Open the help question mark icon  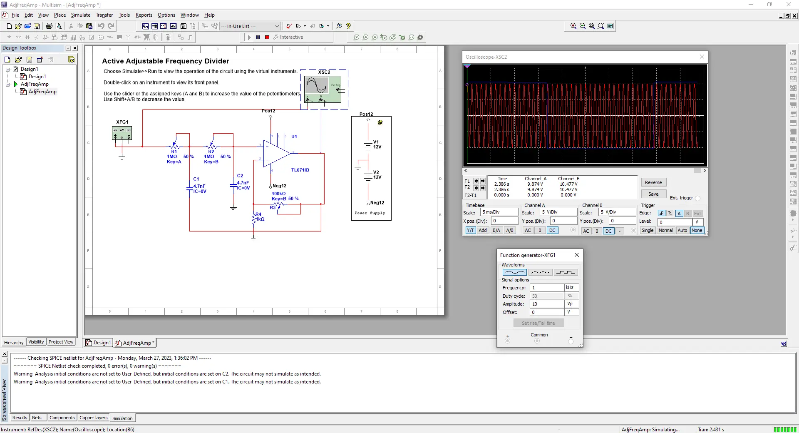tap(348, 26)
